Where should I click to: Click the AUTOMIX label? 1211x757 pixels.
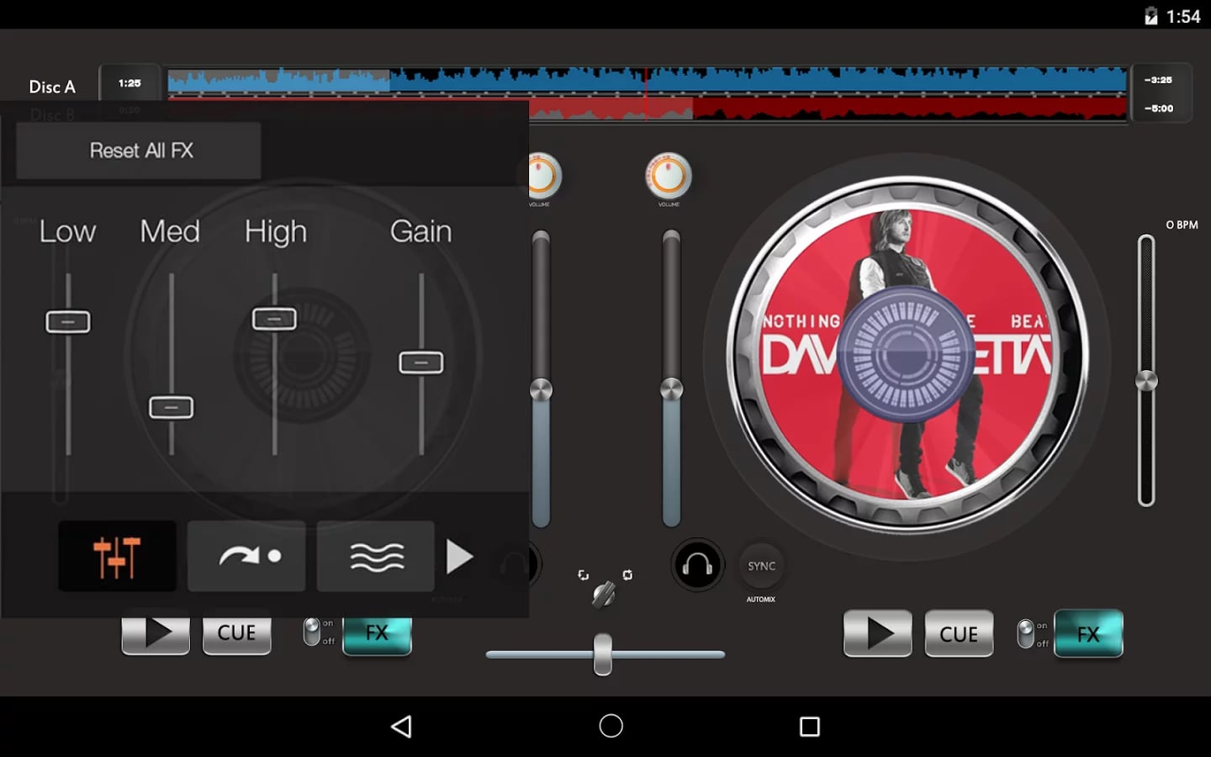tap(761, 600)
